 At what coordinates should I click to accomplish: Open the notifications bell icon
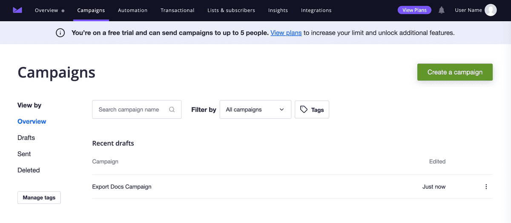pos(442,10)
